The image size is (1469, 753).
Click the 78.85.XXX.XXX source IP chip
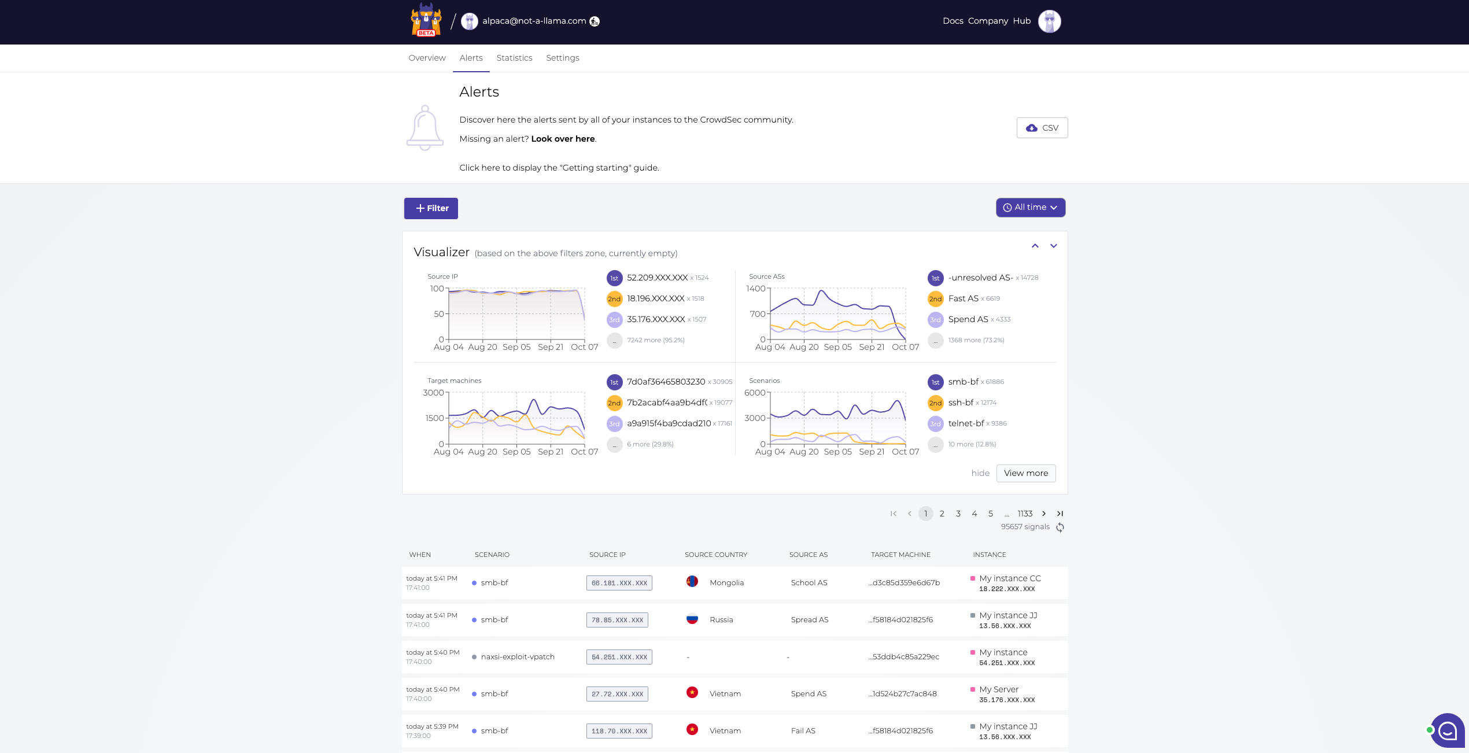617,620
